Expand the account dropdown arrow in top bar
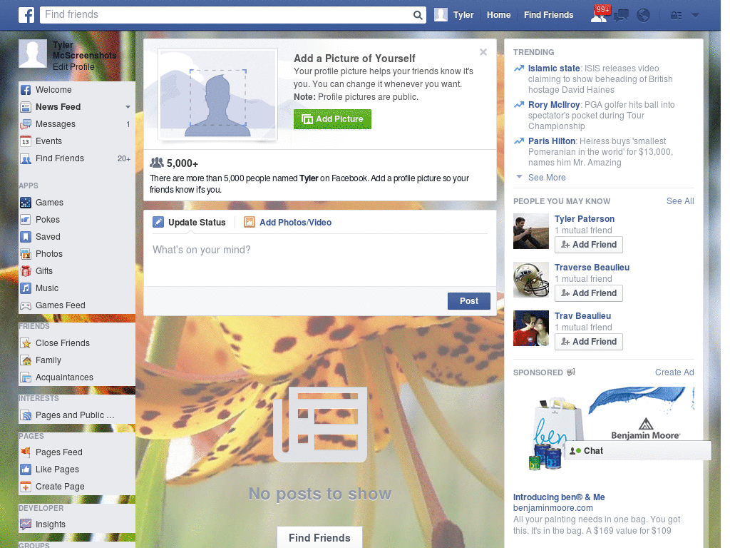 [x=695, y=16]
